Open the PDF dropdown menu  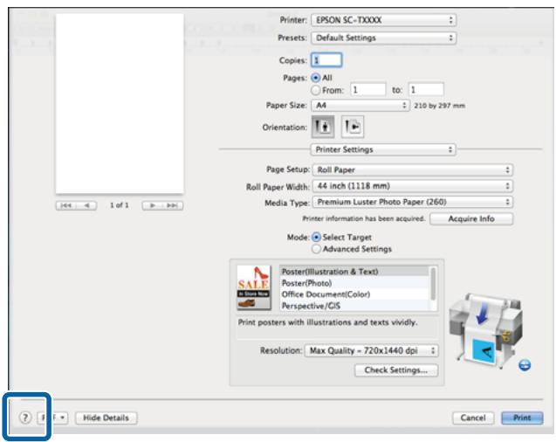[52, 418]
